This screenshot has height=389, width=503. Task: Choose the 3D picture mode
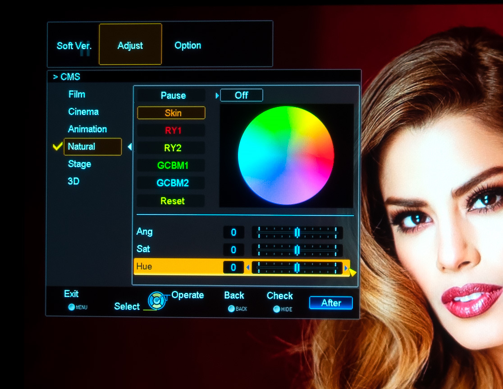click(73, 181)
